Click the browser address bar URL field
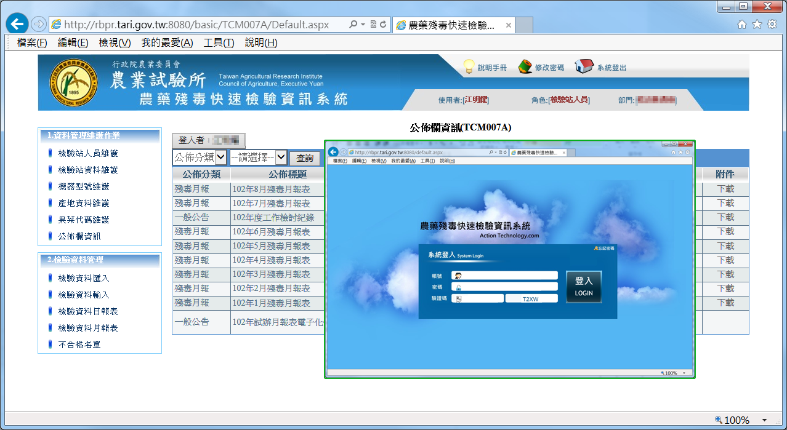The image size is (787, 430). 197,25
